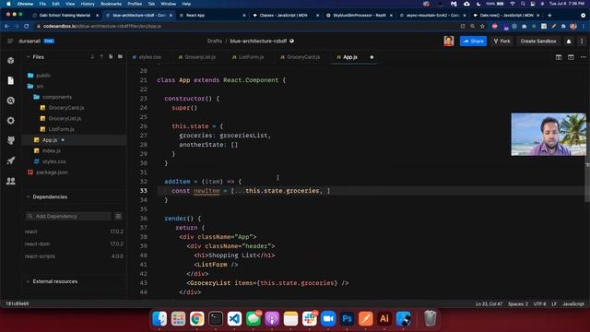Open the GitHub icon in sidebar
The image size is (590, 332).
[10, 140]
